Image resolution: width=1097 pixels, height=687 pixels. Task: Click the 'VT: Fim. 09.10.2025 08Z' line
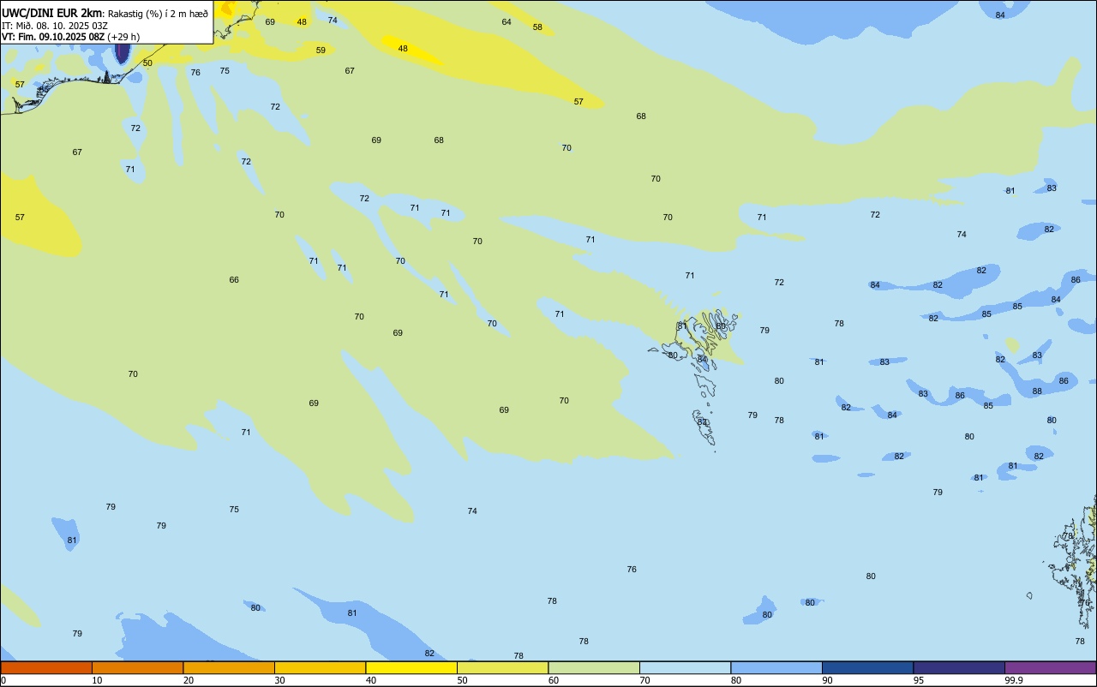point(53,37)
